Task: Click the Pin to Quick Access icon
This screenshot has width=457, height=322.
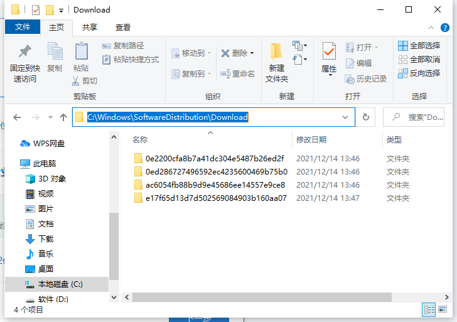Action: 24,52
